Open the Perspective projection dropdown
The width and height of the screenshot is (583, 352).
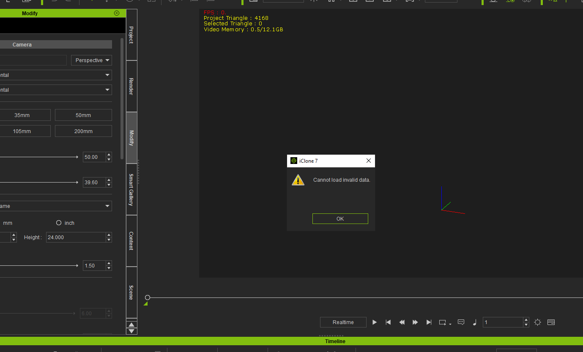[x=91, y=60]
